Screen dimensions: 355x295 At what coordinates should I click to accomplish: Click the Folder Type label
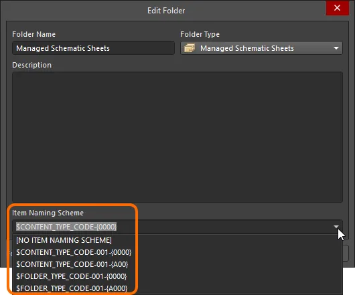pos(200,34)
